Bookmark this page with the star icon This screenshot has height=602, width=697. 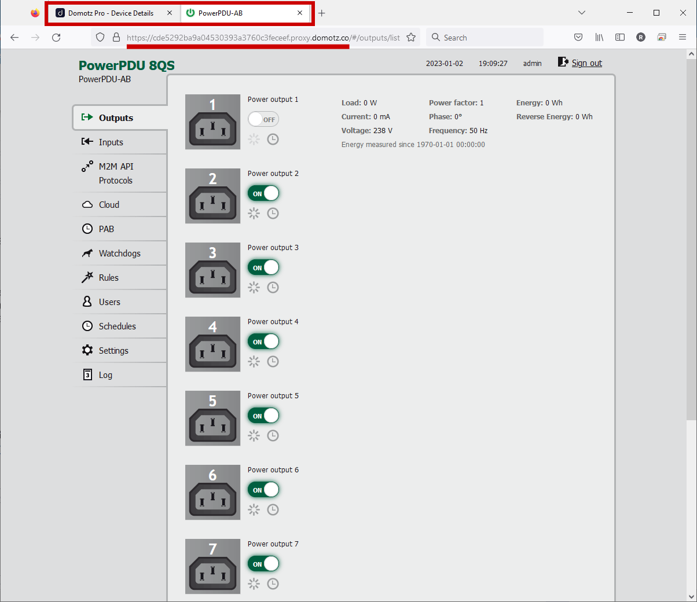click(411, 38)
